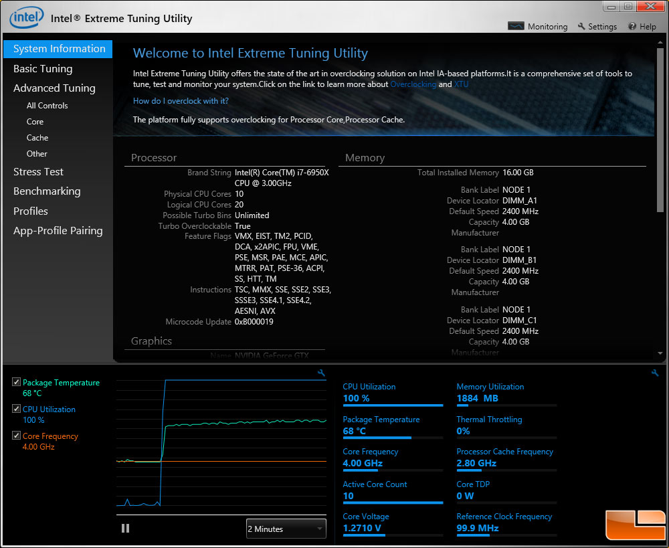Click the Intel logo icon
The height and width of the screenshot is (548, 669).
point(27,18)
